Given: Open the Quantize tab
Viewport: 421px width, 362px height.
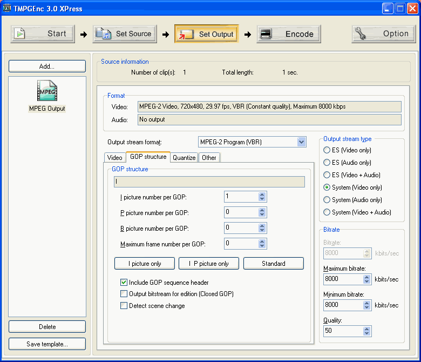Looking at the screenshot, I should 184,157.
